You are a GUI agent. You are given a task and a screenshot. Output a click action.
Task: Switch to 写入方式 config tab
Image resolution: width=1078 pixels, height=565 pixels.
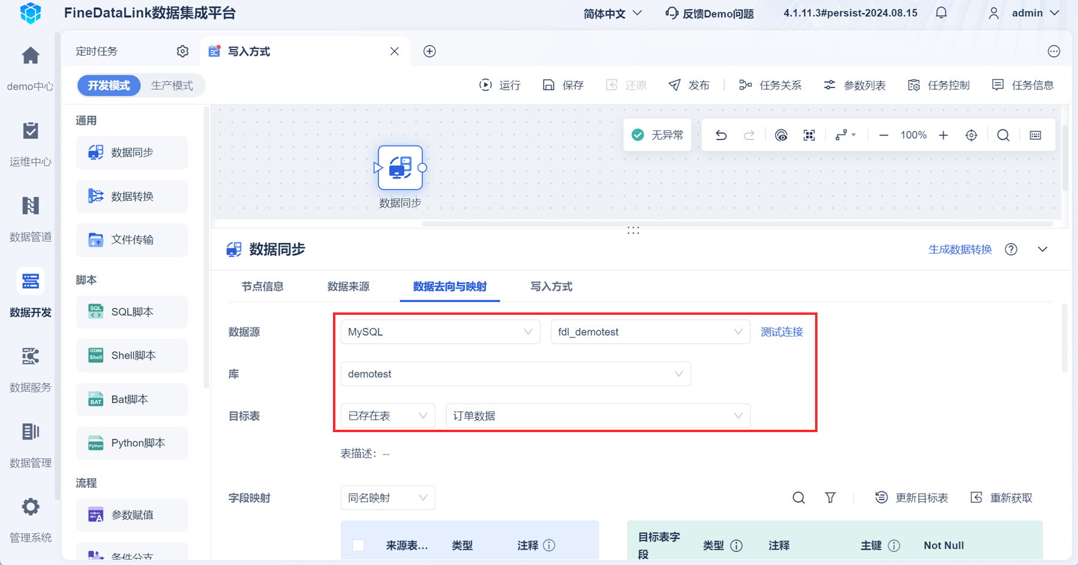(x=552, y=287)
